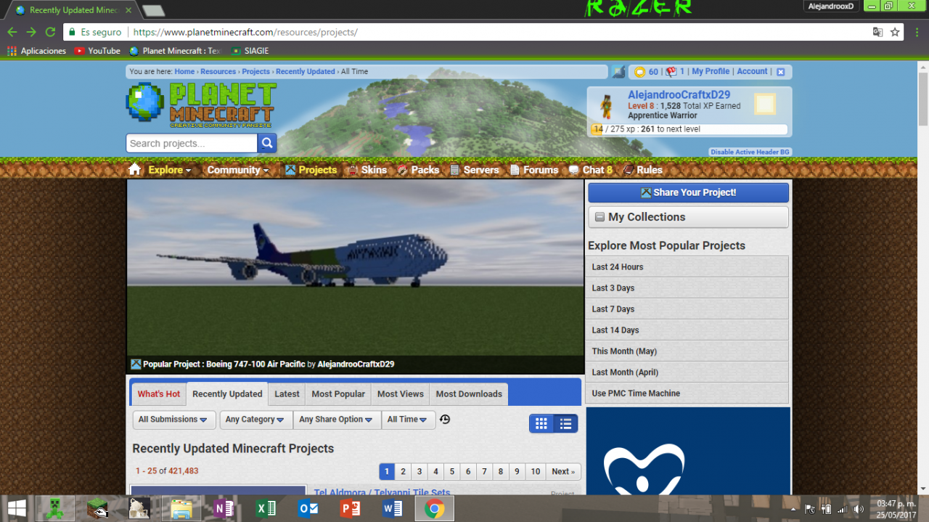Open the Any Category filter dropdown
The width and height of the screenshot is (929, 522).
point(255,420)
